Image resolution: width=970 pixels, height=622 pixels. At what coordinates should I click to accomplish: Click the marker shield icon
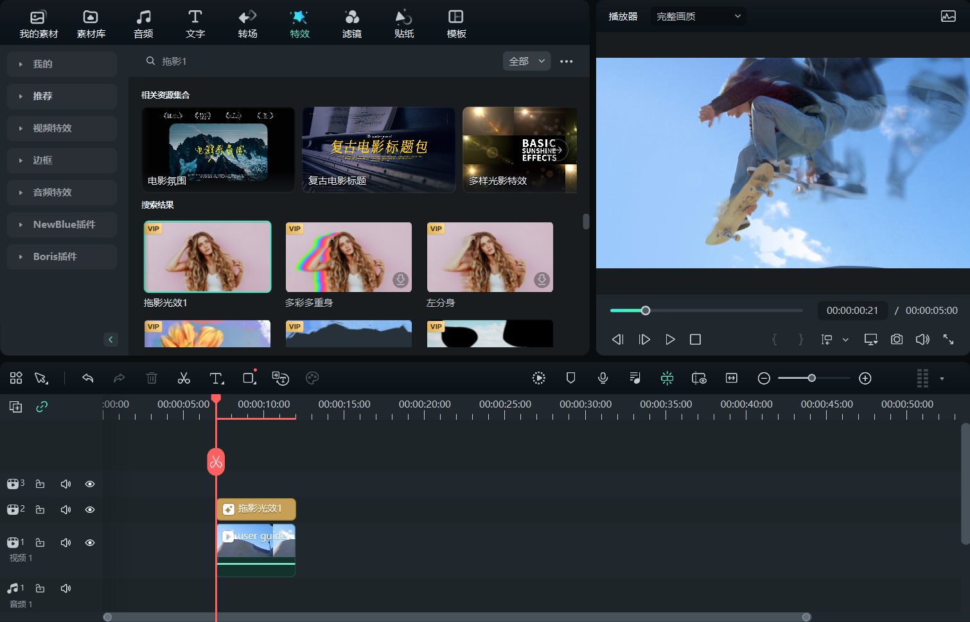pyautogui.click(x=570, y=378)
